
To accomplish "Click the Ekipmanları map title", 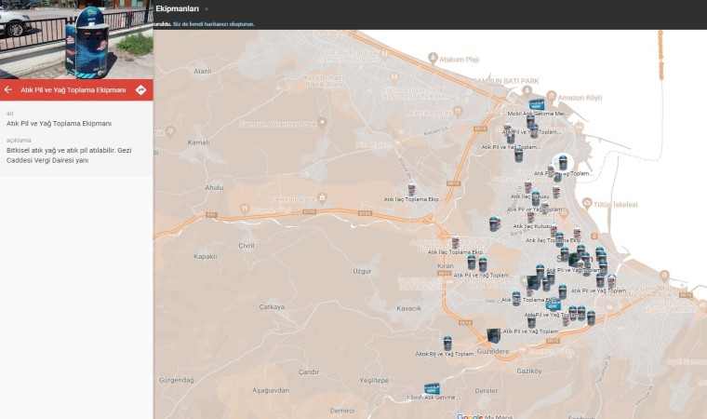I will click(x=176, y=8).
